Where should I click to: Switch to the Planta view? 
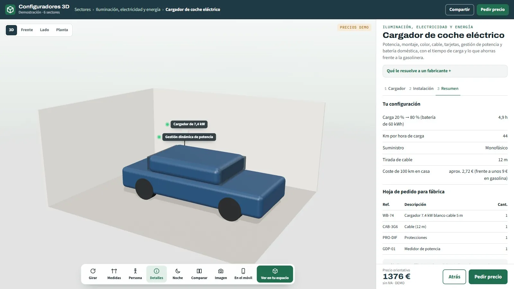point(62,30)
